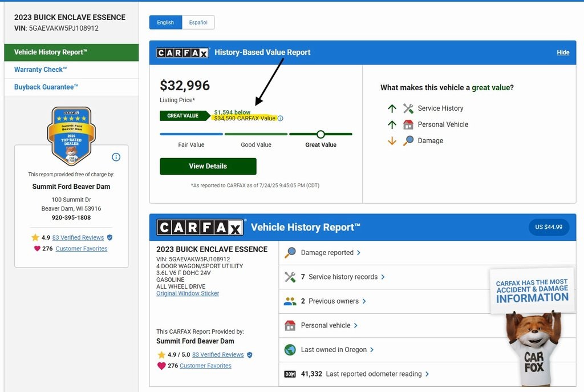
Task: Select the English language option
Action: coord(165,22)
